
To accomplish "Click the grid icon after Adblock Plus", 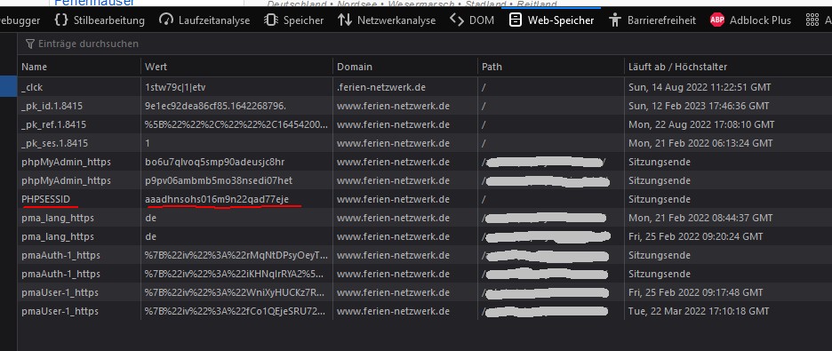I will [812, 20].
